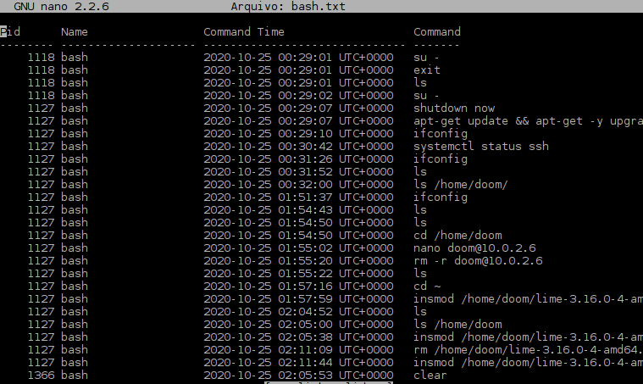The width and height of the screenshot is (643, 384).
Task: Click the 'systemctl status ssh' command
Action: click(x=481, y=147)
